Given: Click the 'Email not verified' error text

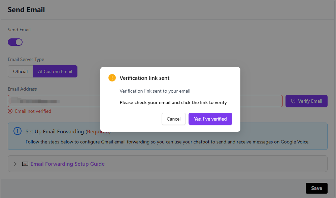Looking at the screenshot, I should tap(33, 111).
